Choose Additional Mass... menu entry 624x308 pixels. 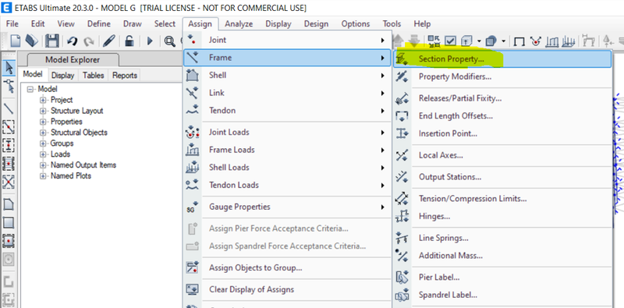(x=502, y=256)
